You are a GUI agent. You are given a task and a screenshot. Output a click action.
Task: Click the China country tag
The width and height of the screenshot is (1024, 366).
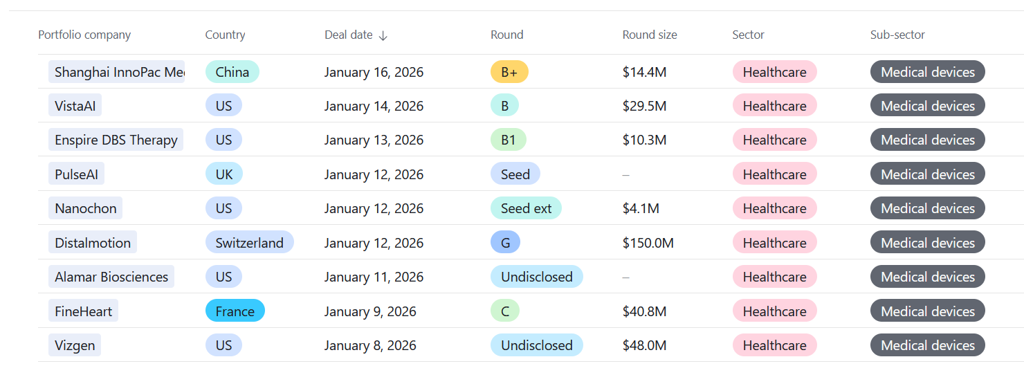tap(232, 72)
